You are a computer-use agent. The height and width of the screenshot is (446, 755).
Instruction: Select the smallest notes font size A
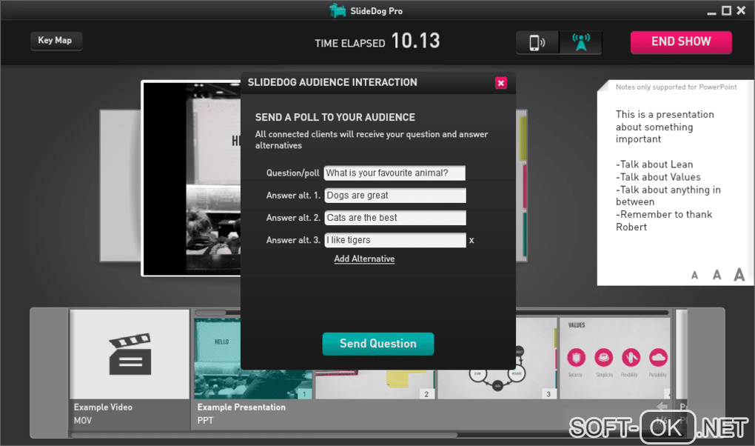click(694, 276)
